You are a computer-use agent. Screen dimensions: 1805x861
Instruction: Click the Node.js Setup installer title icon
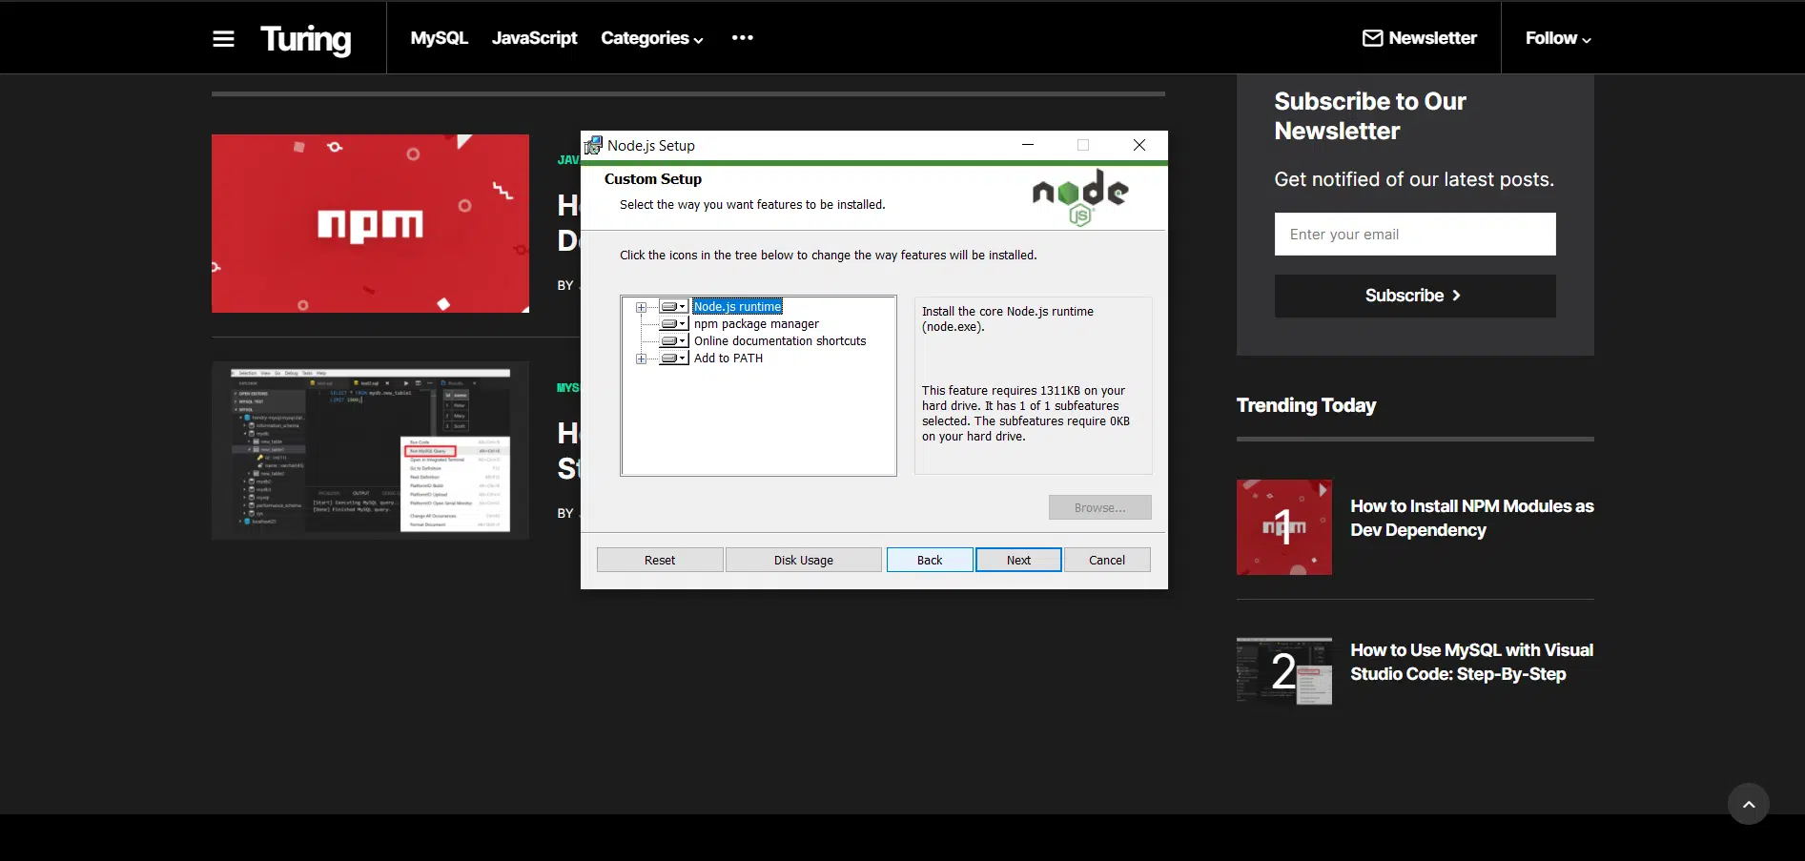(x=593, y=145)
